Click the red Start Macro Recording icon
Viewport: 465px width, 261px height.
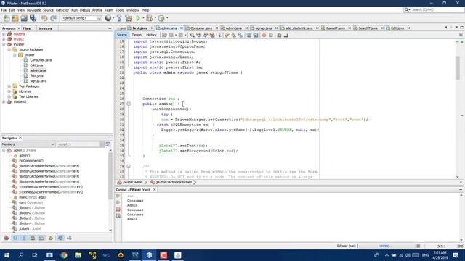tap(264, 36)
